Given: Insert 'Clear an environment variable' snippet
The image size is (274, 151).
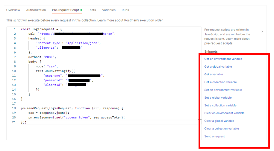Looking at the screenshot, I should [x=224, y=113].
